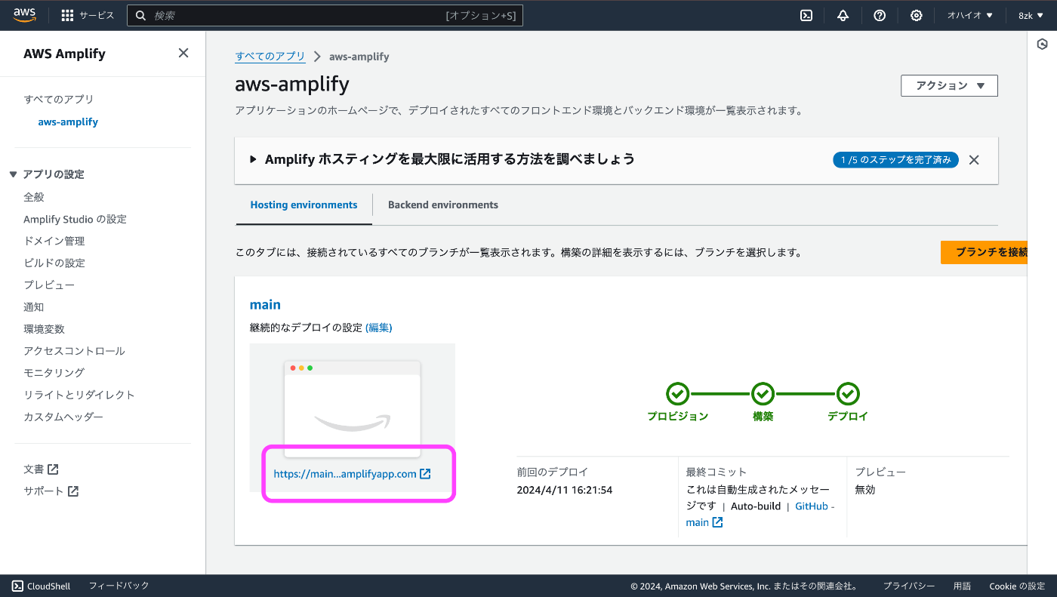Click the フィードバック footer link
1057x597 pixels.
click(119, 586)
